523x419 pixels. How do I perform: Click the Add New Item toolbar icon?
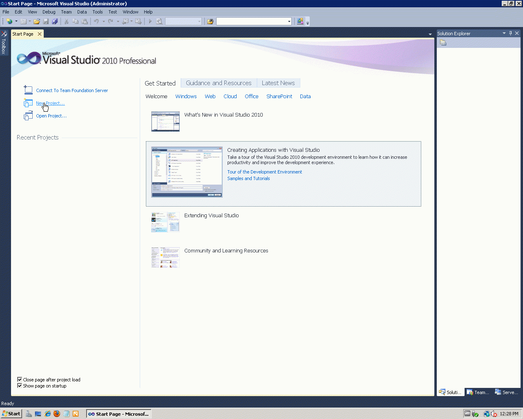tap(24, 21)
